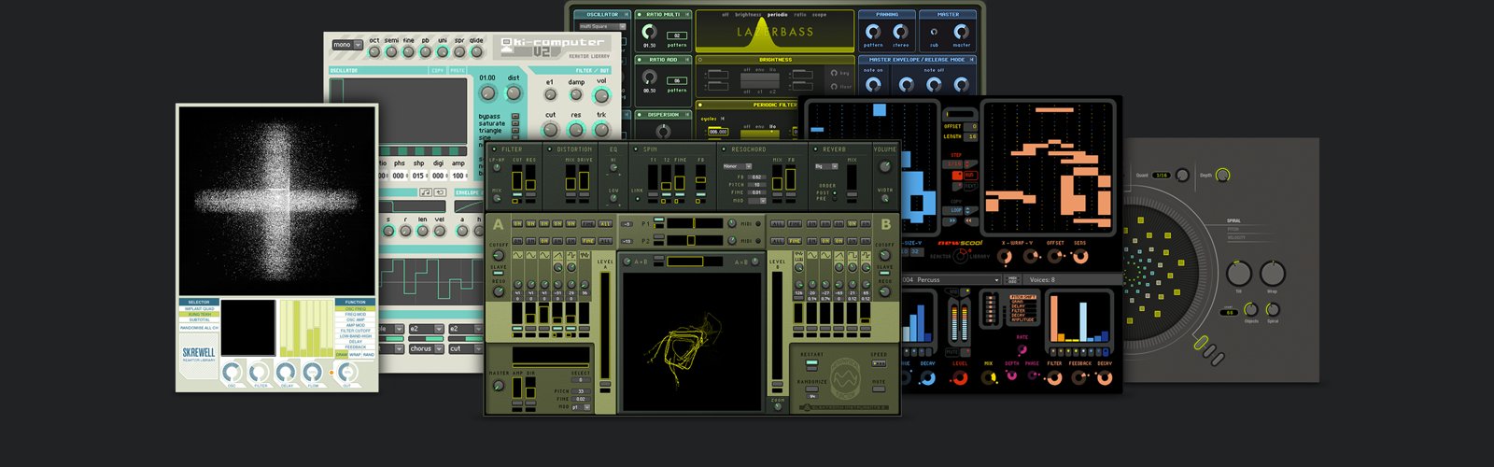This screenshot has height=467, width=1494.
Task: Click the vol knob in ki-computer filter
Action: [601, 96]
